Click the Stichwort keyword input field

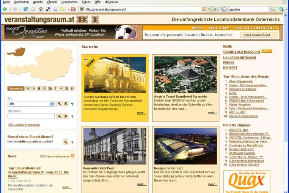coord(31,116)
